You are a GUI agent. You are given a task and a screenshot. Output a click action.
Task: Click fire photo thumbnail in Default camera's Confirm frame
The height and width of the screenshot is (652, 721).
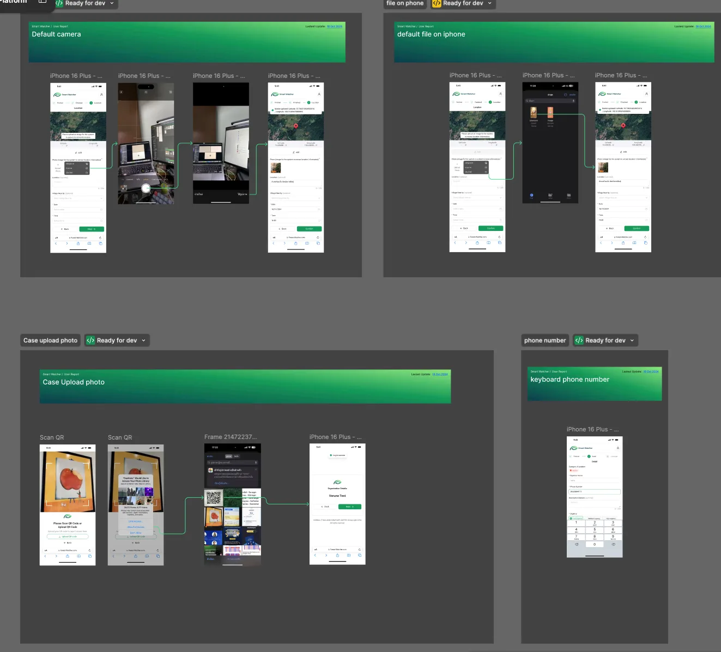click(276, 168)
